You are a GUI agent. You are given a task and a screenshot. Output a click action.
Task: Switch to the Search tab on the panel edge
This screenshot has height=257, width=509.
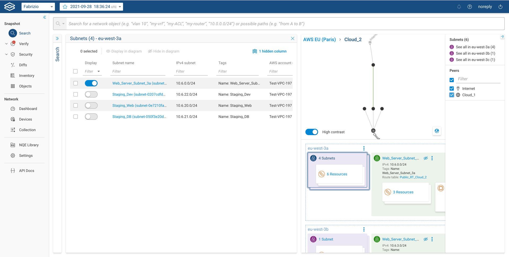click(x=57, y=54)
